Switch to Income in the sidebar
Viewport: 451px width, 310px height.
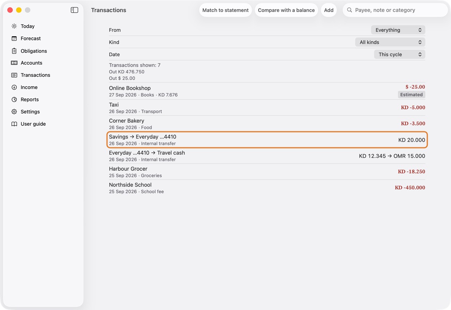tap(29, 87)
